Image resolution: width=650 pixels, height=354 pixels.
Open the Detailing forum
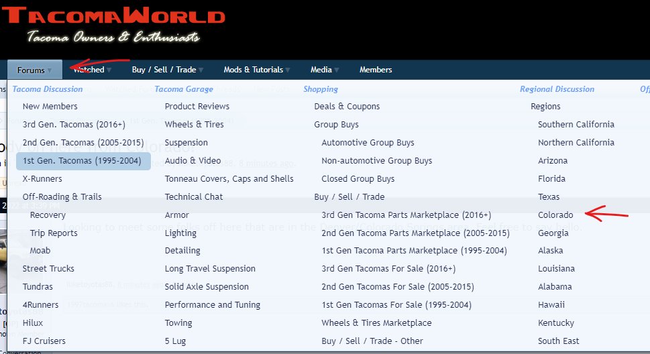182,251
